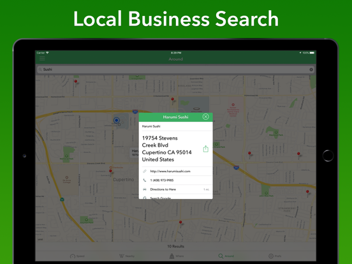Select the Around tab
The height and width of the screenshot is (264, 352).
226,256
